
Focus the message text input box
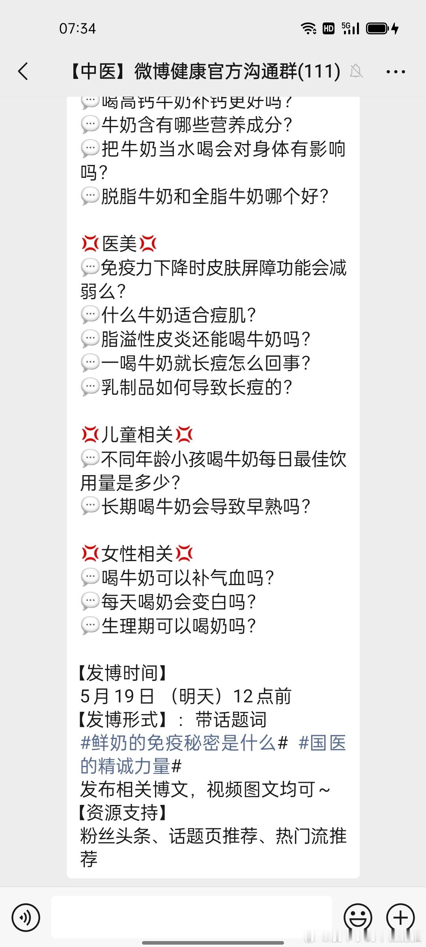click(191, 917)
